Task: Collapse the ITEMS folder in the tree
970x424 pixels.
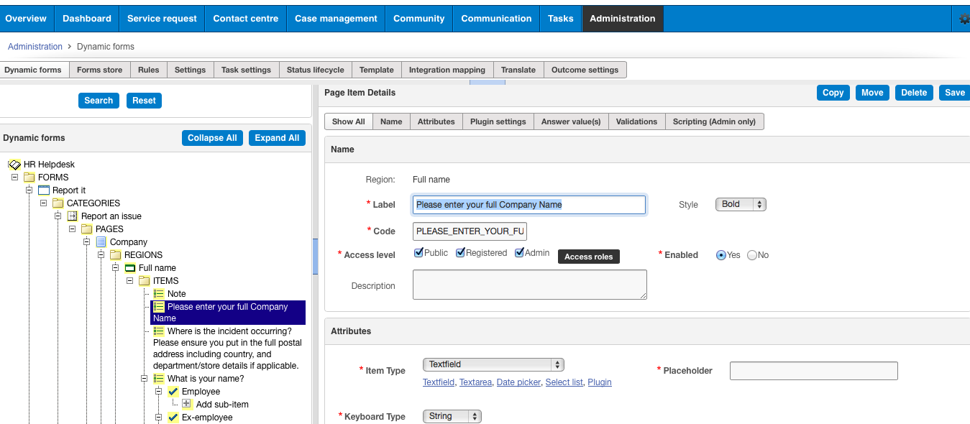Action: [131, 280]
